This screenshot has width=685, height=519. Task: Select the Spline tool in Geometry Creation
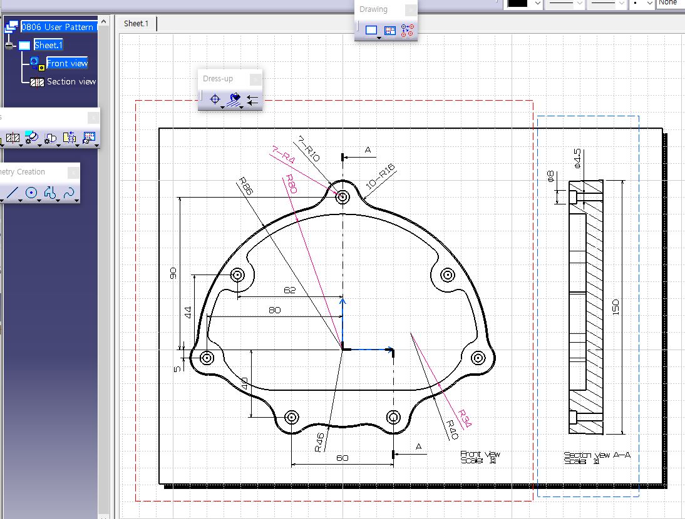click(69, 193)
